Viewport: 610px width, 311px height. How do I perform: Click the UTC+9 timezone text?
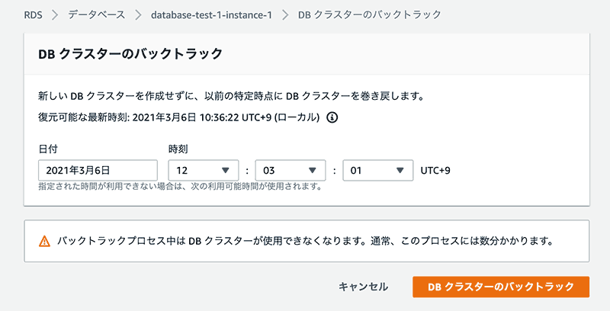(435, 170)
